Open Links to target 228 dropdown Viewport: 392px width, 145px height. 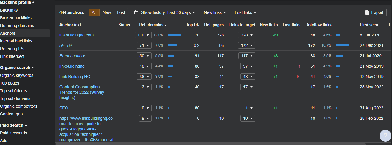[247, 35]
